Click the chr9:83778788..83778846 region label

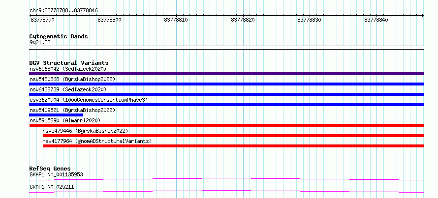coord(63,11)
